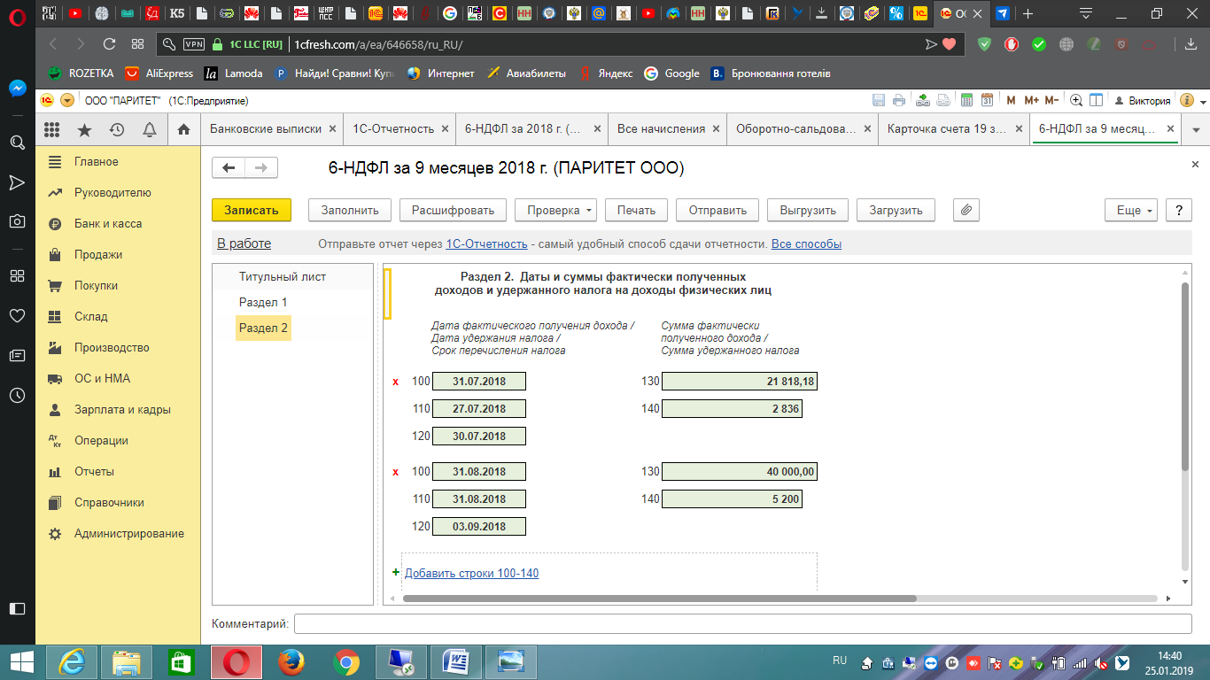1210x680 pixels.
Task: Click the Комментарий input field
Action: 742,624
